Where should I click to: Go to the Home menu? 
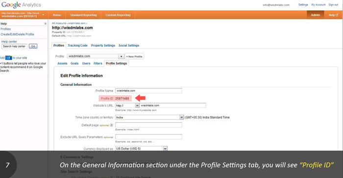point(57,15)
